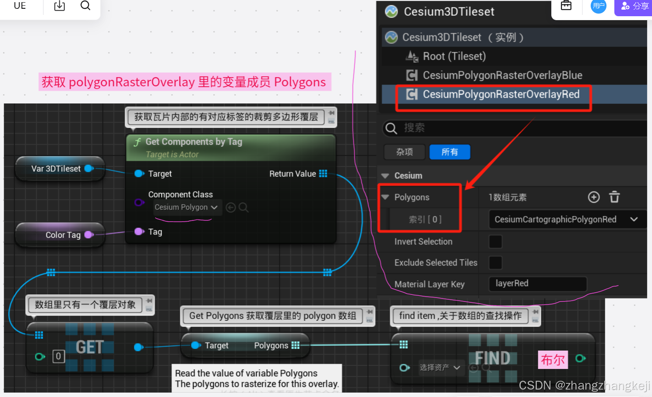Click the 所有 filter button
Screen dimensions: 652x397
tap(450, 152)
